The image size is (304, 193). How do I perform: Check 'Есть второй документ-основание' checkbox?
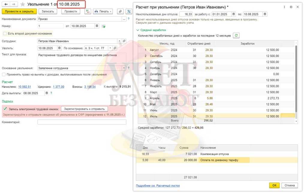pyautogui.click(x=4, y=33)
